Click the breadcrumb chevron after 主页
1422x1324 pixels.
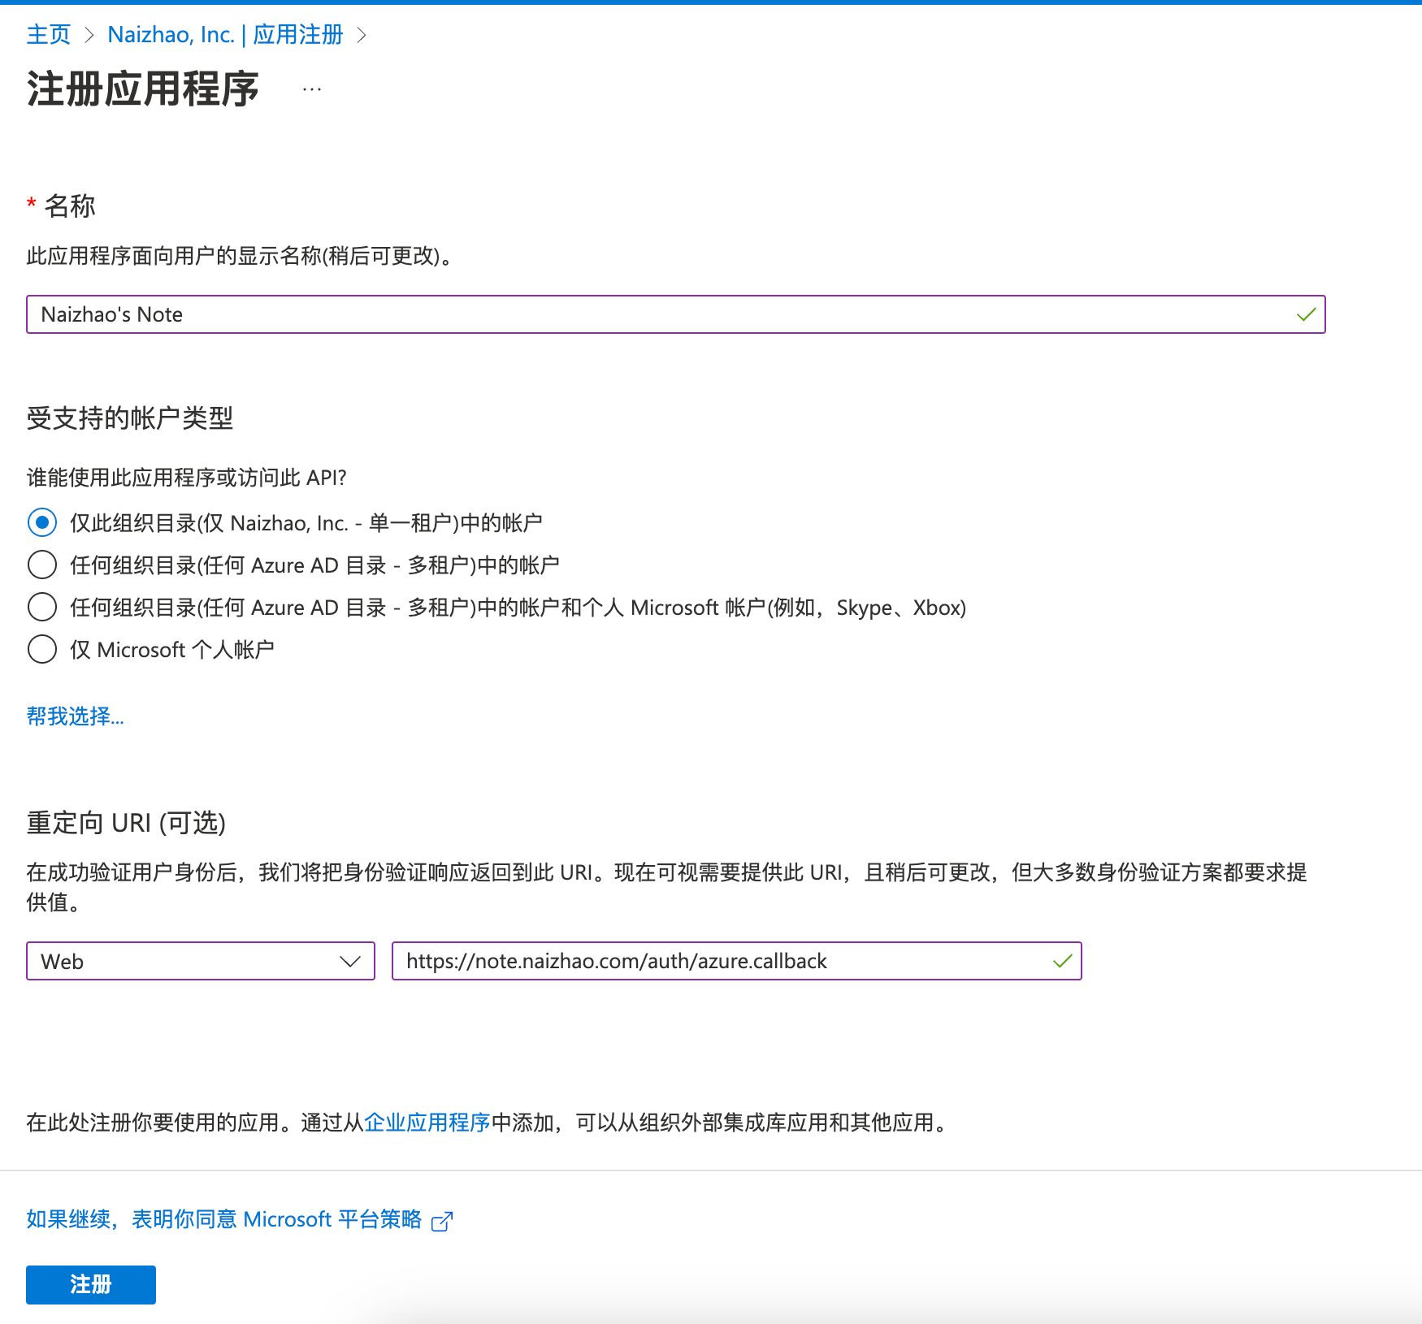coord(89,35)
